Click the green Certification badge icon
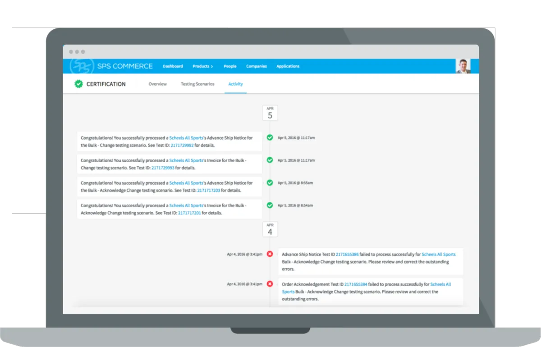 79,84
